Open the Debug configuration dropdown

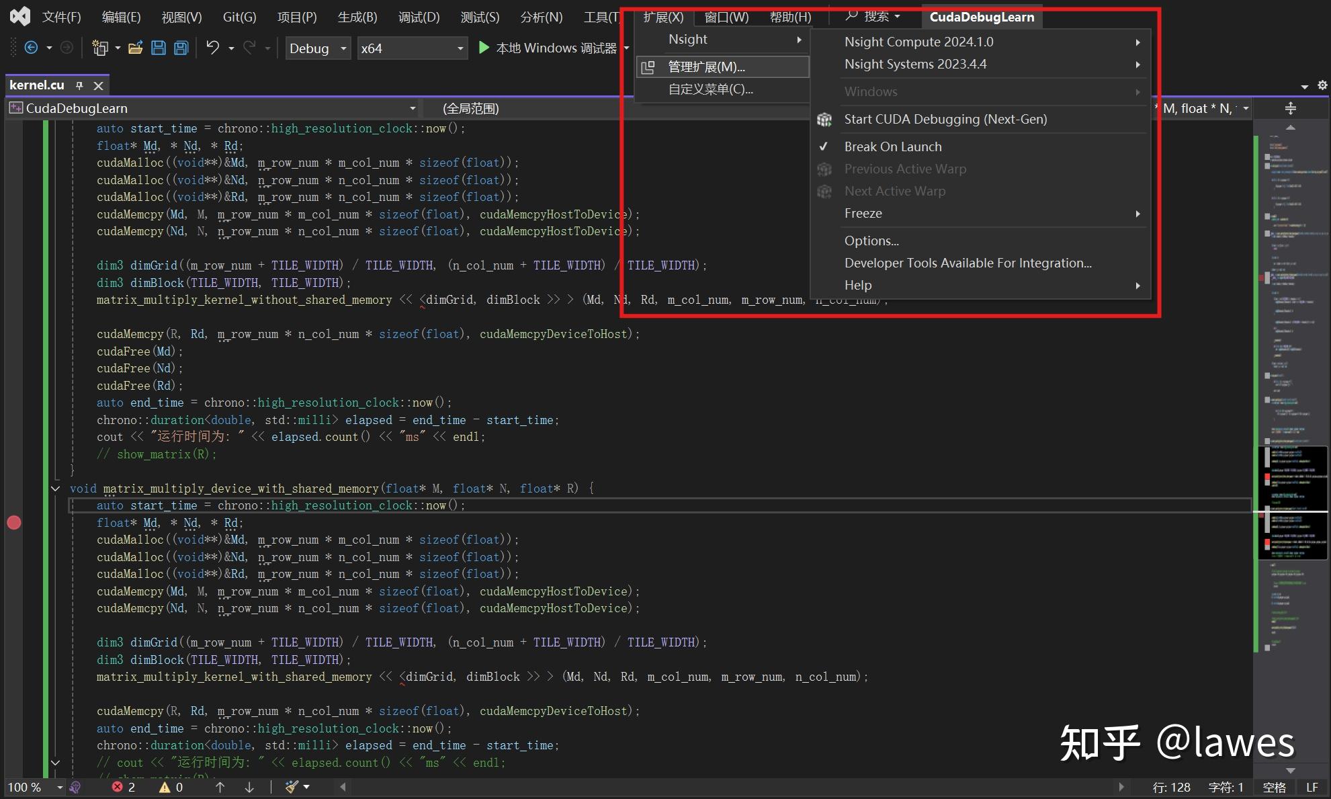point(343,48)
